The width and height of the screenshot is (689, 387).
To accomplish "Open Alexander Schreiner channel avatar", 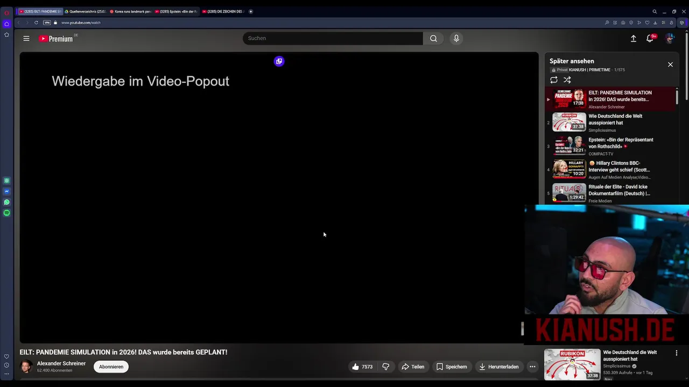I will tap(26, 367).
